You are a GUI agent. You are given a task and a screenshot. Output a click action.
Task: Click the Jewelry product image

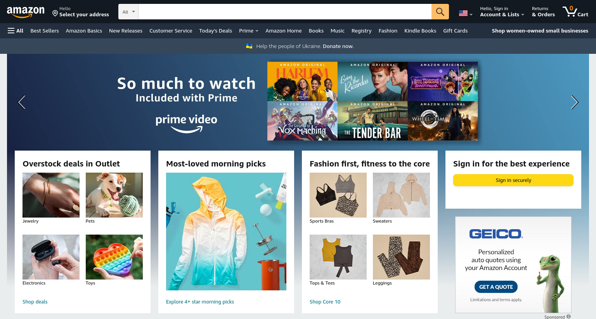pyautogui.click(x=51, y=195)
